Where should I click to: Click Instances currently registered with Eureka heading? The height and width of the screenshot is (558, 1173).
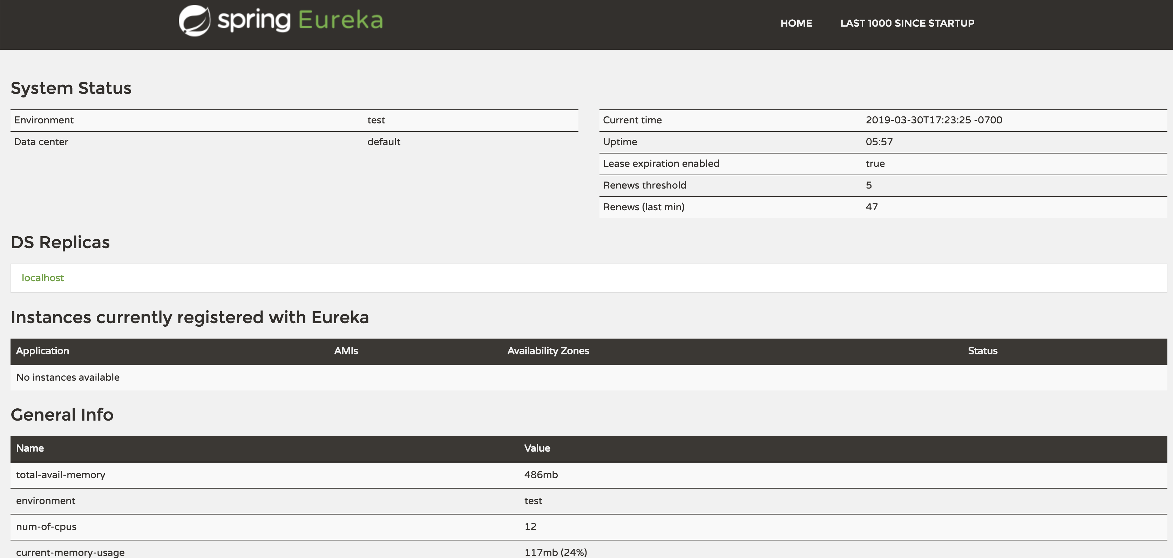tap(189, 317)
